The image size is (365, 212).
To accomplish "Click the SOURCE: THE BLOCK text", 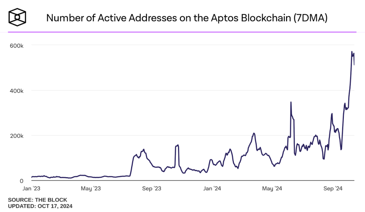I will 37,200.
